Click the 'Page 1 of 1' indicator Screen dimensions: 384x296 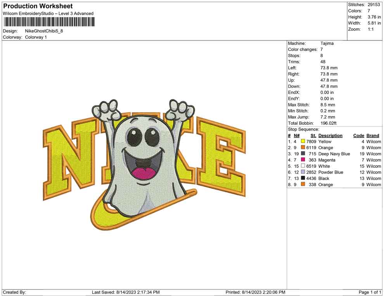click(370, 292)
